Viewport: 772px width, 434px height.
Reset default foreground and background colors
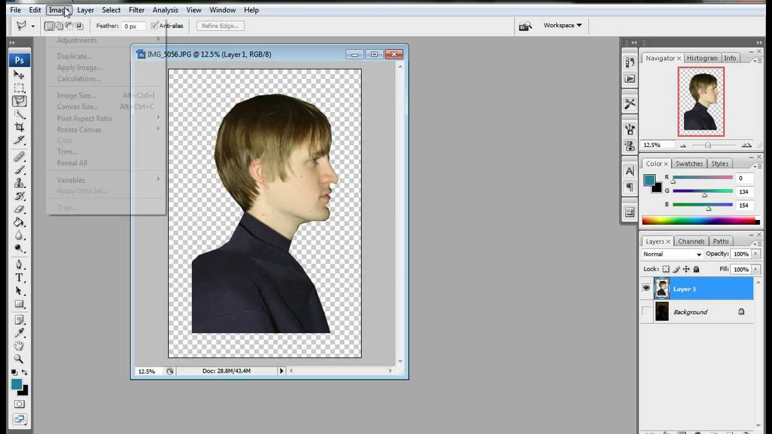tap(14, 373)
